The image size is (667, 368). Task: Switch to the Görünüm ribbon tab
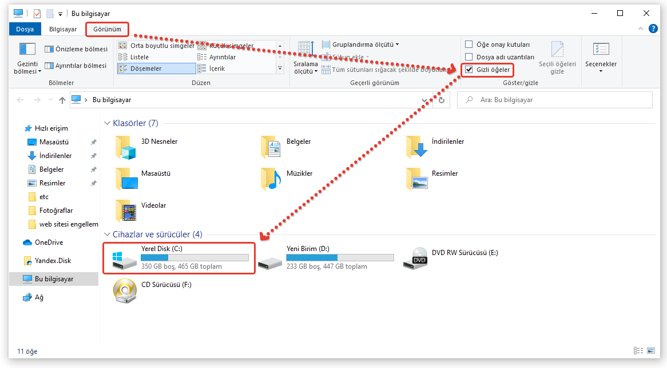(107, 29)
